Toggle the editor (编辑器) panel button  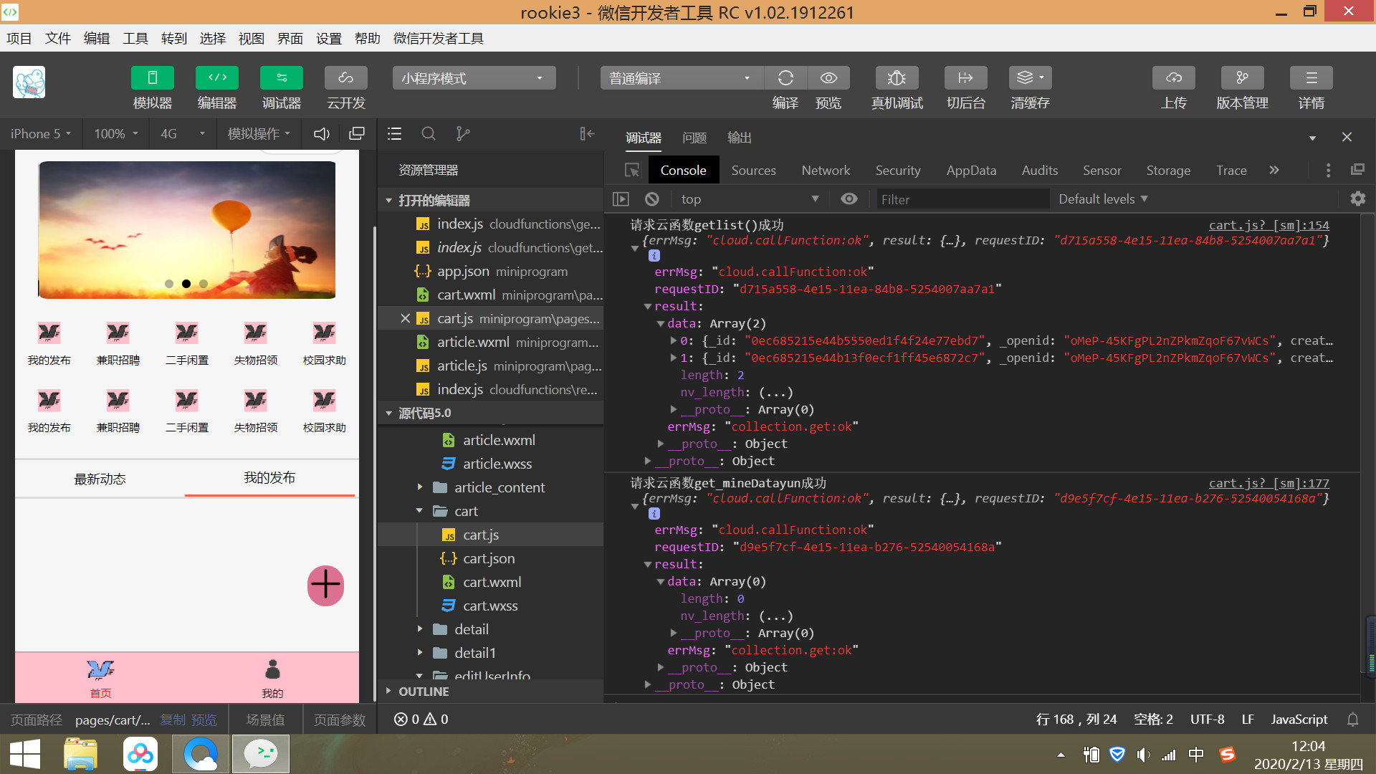click(x=216, y=77)
